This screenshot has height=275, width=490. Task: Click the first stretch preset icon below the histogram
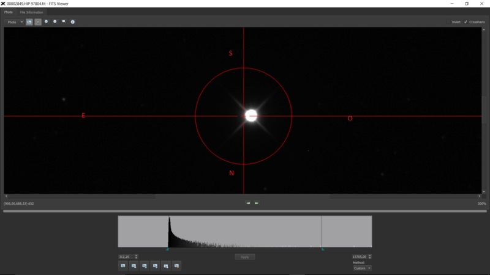click(123, 266)
